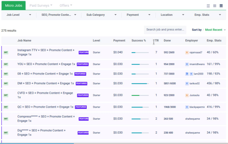This screenshot has width=228, height=144.
Task: Open the Paid Surveys tab menu
Action: tap(41, 6)
